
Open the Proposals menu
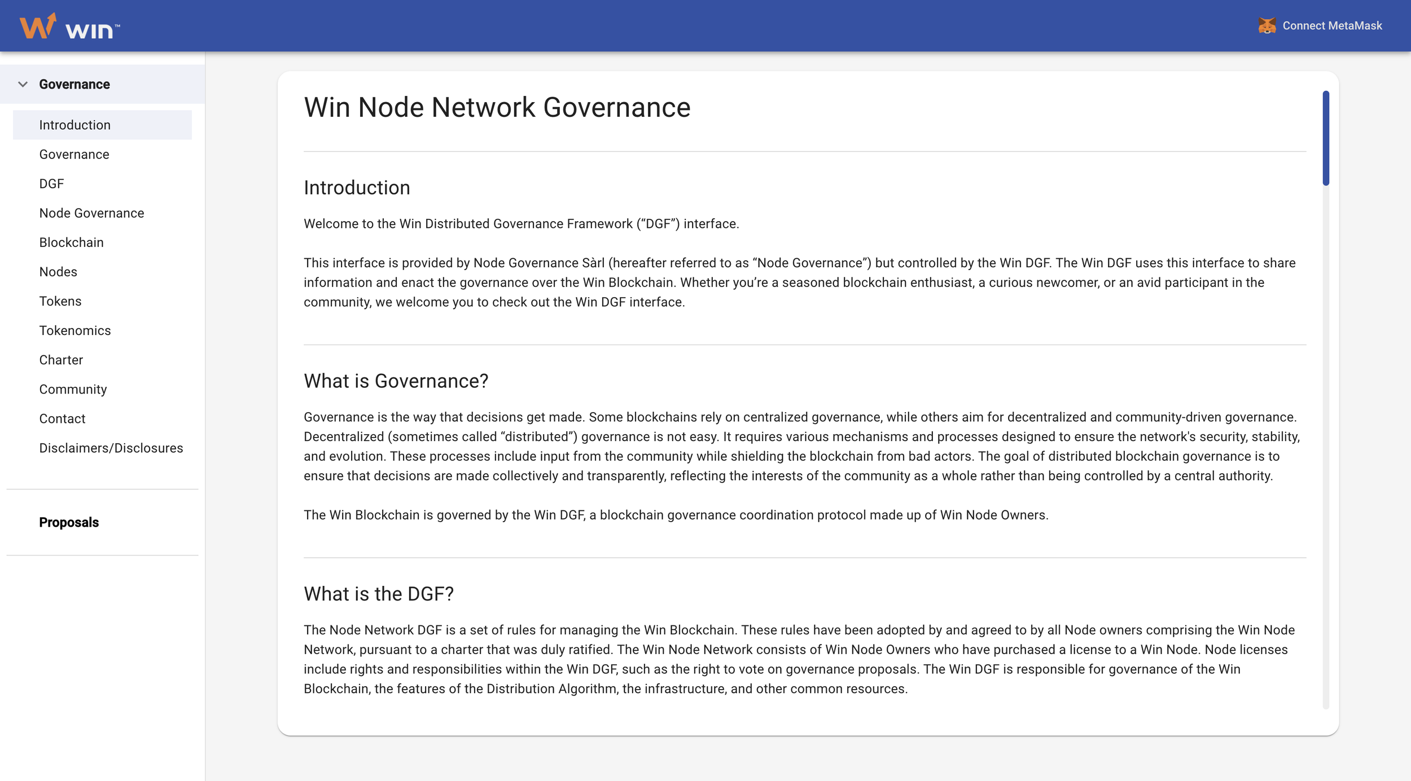69,522
